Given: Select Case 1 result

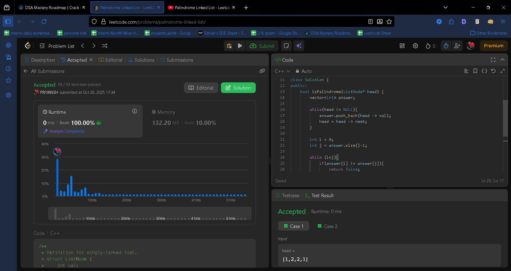Looking at the screenshot, I should click(x=293, y=226).
